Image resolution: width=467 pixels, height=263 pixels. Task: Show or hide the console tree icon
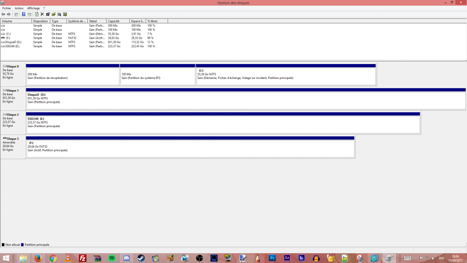[16, 14]
